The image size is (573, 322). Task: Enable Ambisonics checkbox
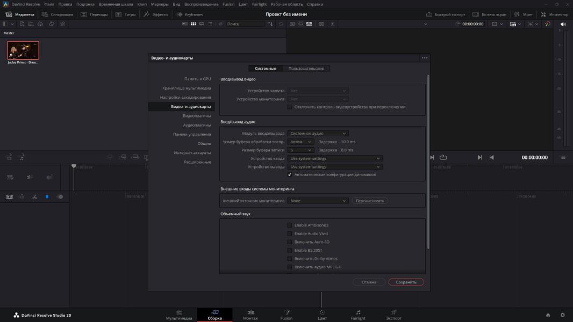[x=290, y=225]
